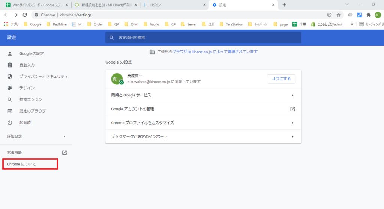The height and width of the screenshot is (209, 384).
Task: Click the shield icon for プライバシーとセキュリティ
Action: [9, 76]
